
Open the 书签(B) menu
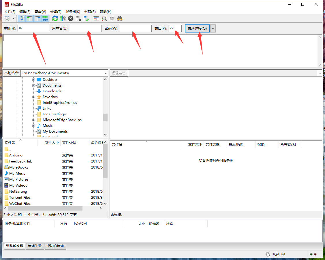click(90, 12)
